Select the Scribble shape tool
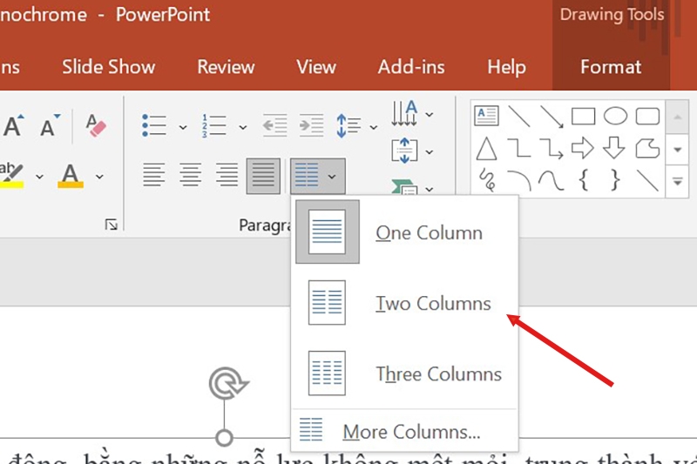 487,180
